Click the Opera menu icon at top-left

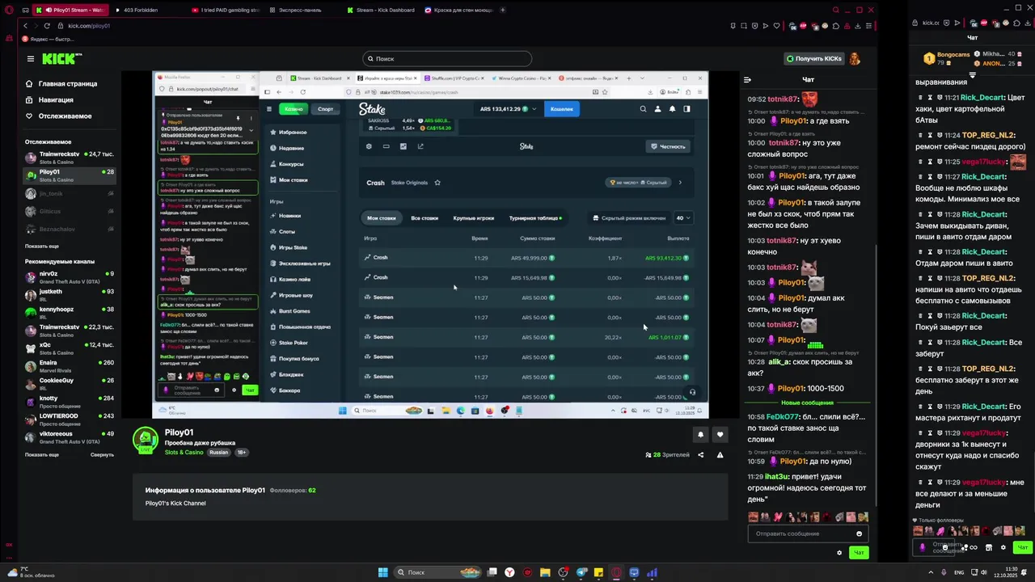[9, 10]
